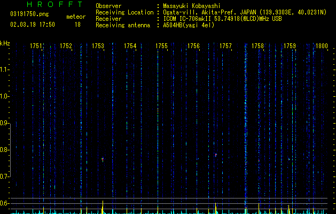Click the meteor echo near 1753
This screenshot has width=336, height=214.
103,159
